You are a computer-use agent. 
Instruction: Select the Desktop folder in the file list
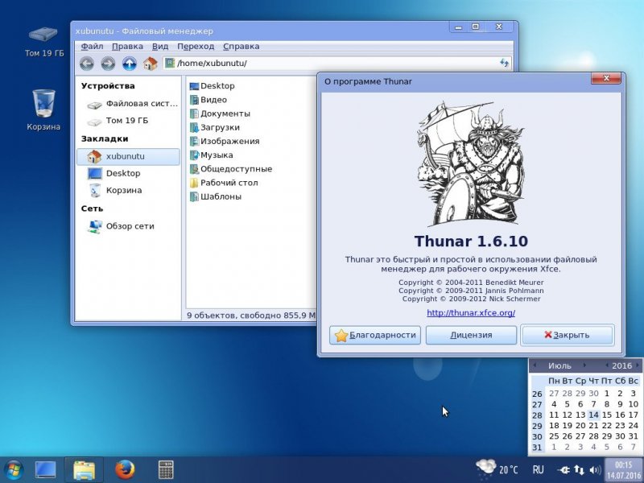(212, 86)
